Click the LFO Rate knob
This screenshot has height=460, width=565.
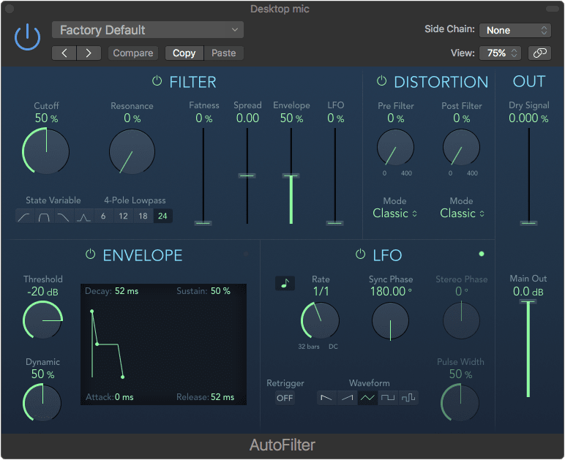(x=320, y=320)
